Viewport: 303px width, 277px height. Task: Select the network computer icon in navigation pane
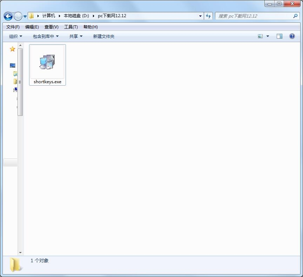(15, 90)
